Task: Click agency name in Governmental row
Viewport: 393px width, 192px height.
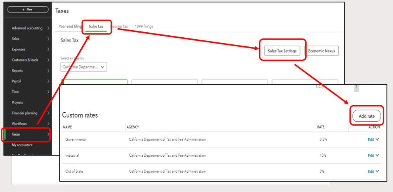Action: click(x=168, y=139)
